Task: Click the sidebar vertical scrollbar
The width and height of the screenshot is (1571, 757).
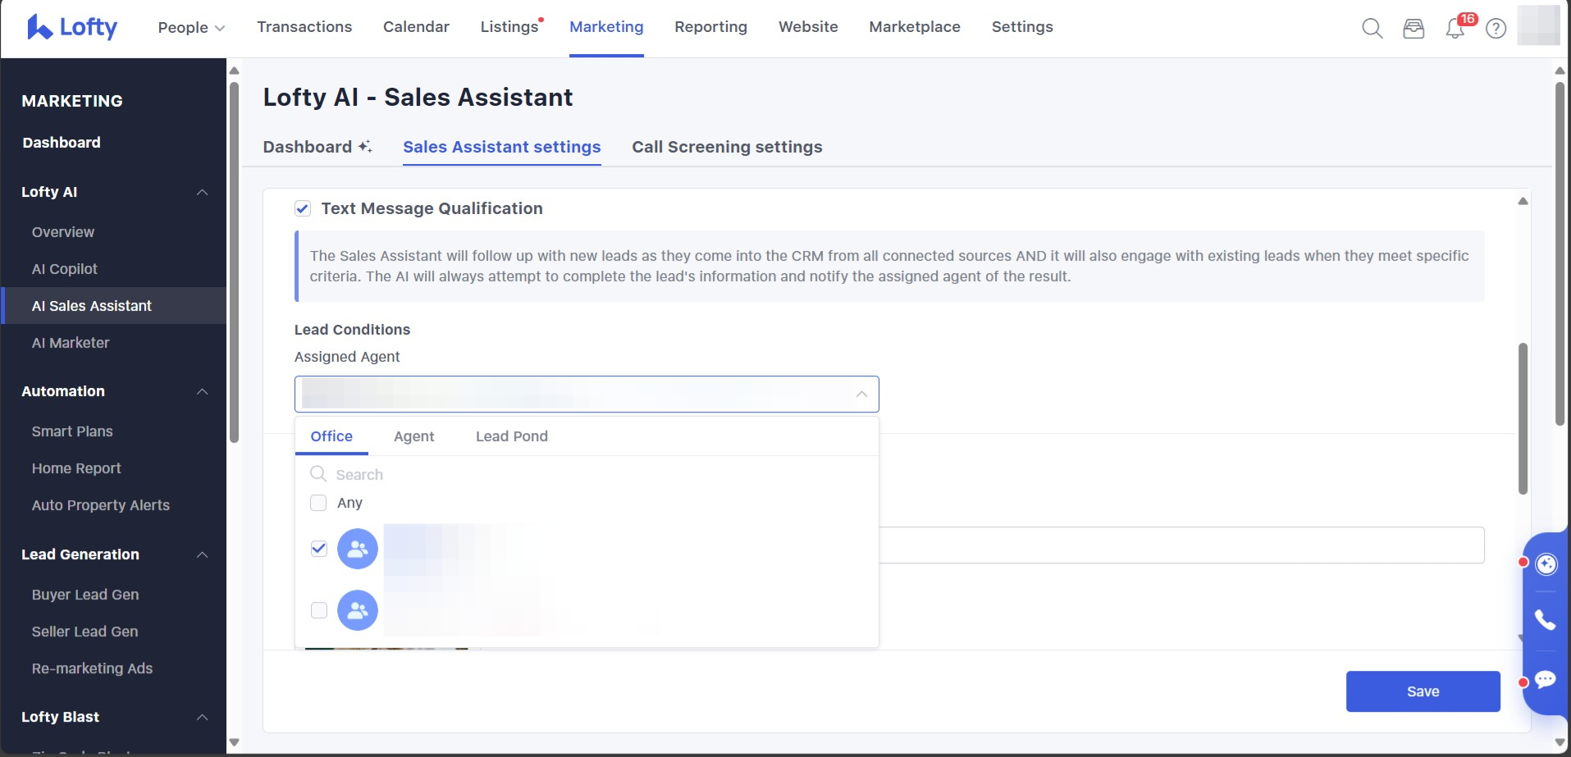Action: coord(234,262)
